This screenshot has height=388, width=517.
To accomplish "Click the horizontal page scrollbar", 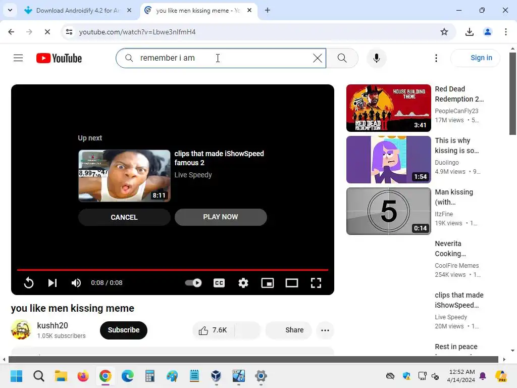I will [x=253, y=359].
